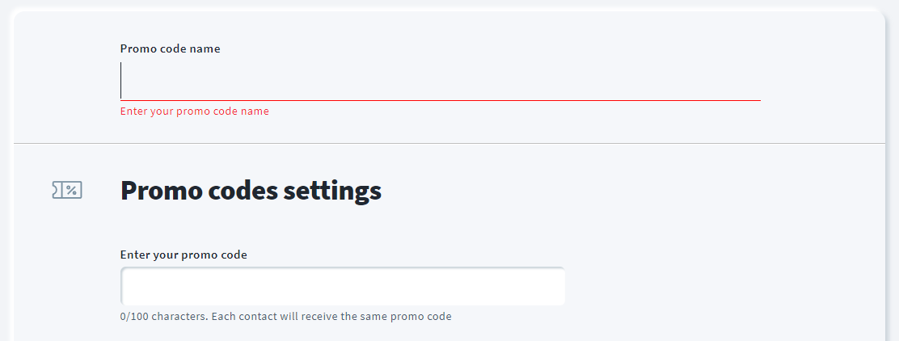Image resolution: width=899 pixels, height=341 pixels.
Task: Click the promo coupon percent icon
Action: pos(67,190)
